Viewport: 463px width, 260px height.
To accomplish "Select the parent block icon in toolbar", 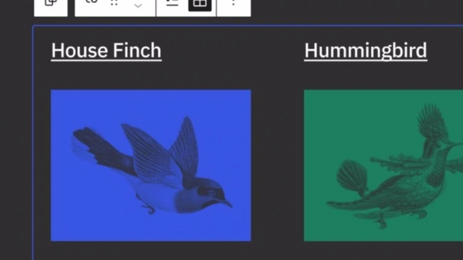I will [x=51, y=3].
